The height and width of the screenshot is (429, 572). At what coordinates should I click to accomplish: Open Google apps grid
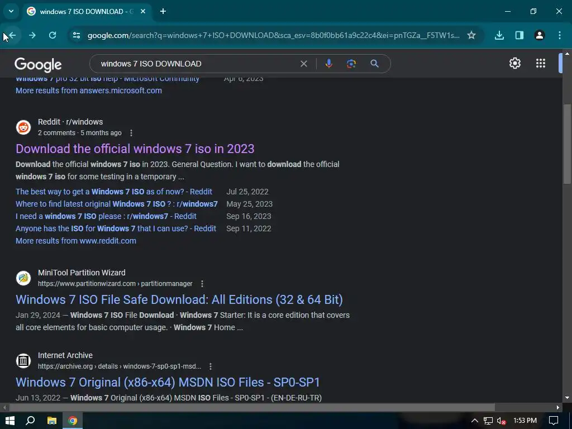pos(541,63)
